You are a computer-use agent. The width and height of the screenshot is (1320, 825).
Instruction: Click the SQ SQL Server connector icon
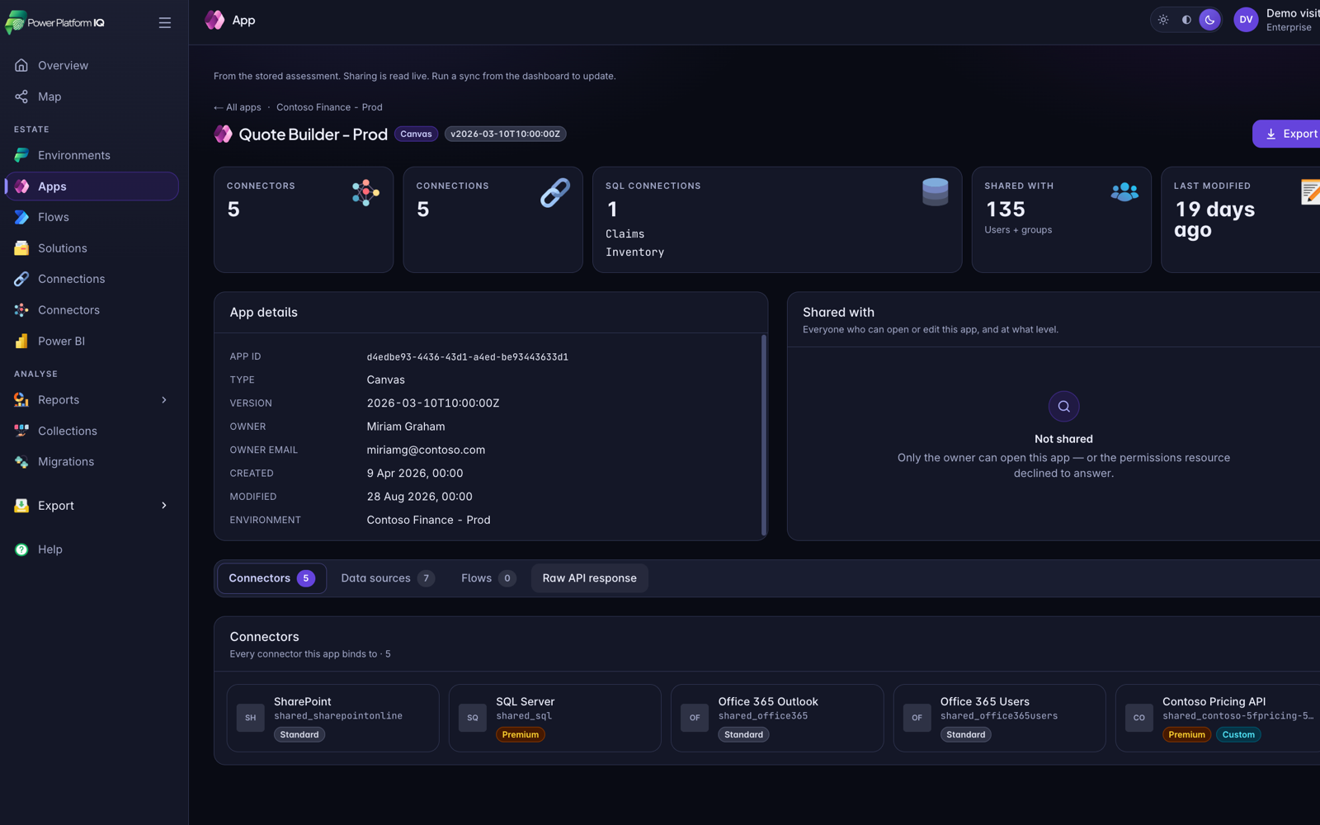(473, 718)
